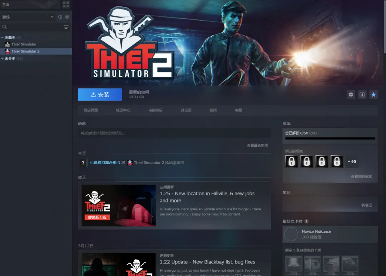Open the advanced filter icon in search bar

click(66, 27)
